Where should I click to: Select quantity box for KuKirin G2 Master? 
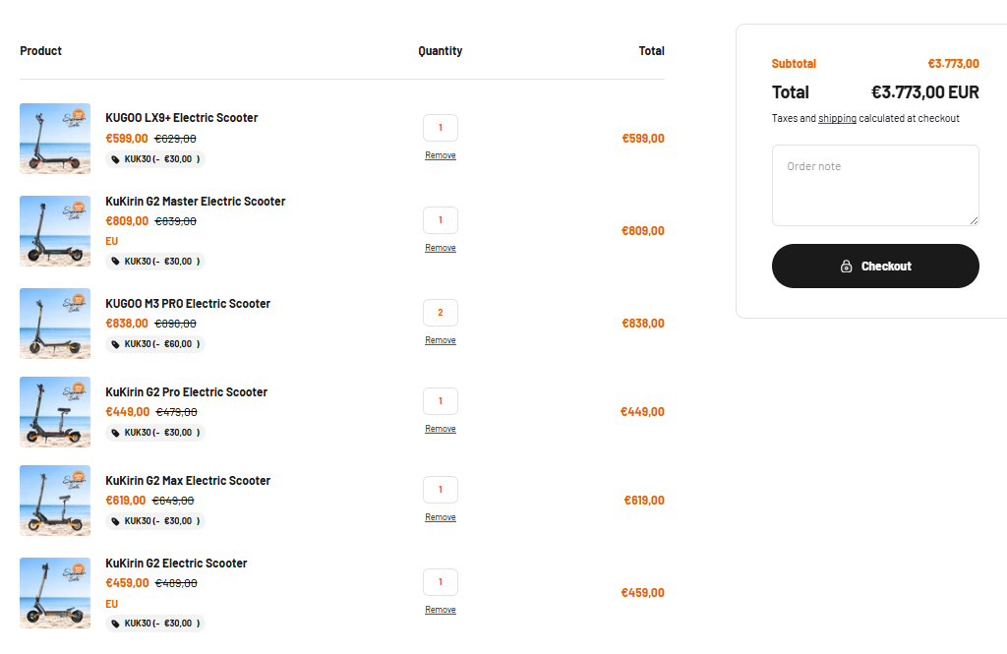click(x=441, y=220)
